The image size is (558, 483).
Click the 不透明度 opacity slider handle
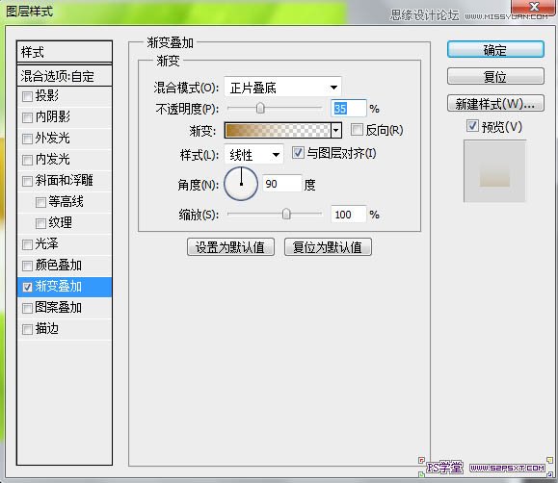coord(260,108)
